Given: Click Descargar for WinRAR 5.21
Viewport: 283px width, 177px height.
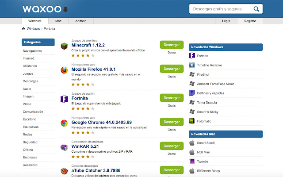Looking at the screenshot, I should pyautogui.click(x=172, y=146).
